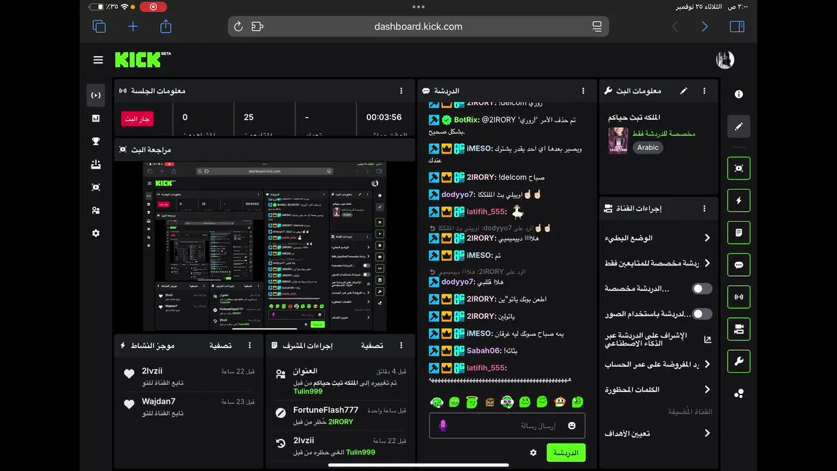Toggle the broadcast session widget in right toolbar

click(x=739, y=297)
